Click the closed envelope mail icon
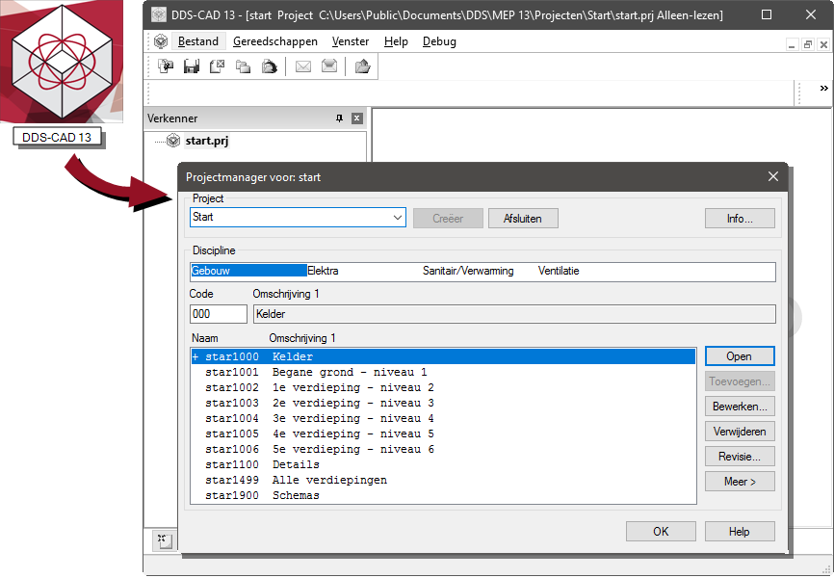834x578 pixels. [x=303, y=66]
